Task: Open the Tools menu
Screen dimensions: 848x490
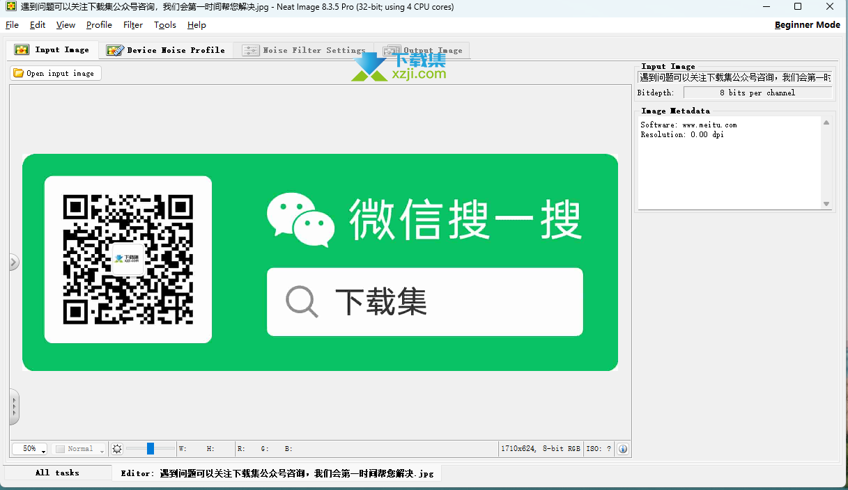Action: (165, 24)
